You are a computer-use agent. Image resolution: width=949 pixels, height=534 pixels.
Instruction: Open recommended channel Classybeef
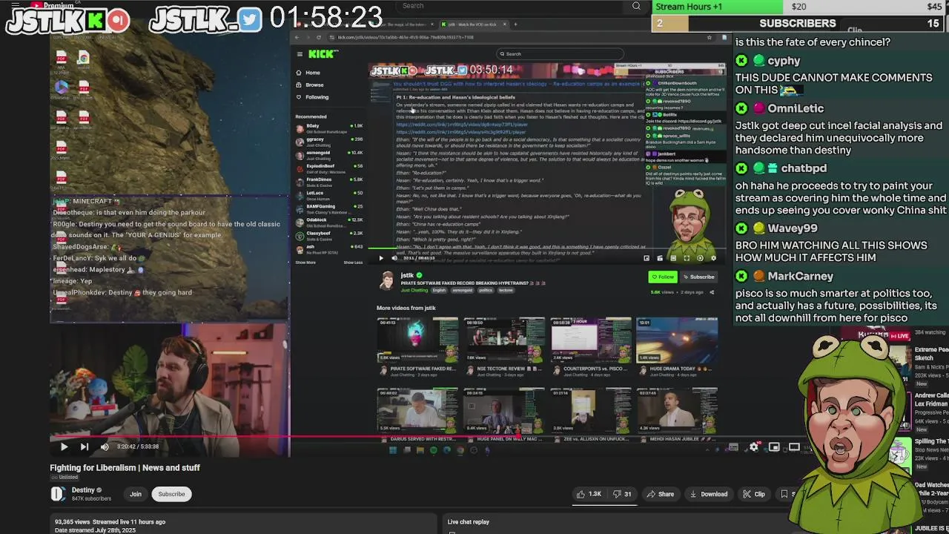(x=329, y=234)
